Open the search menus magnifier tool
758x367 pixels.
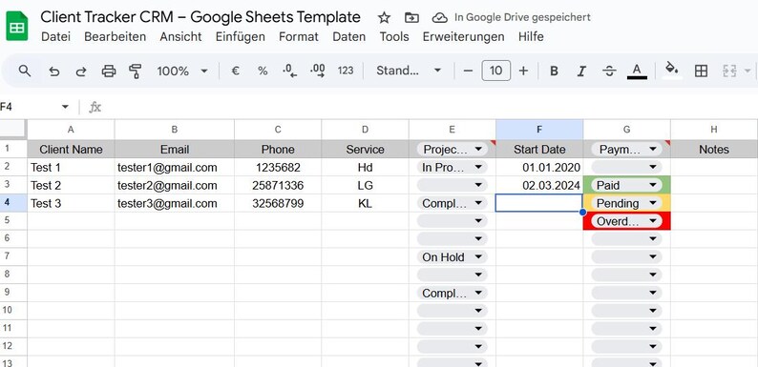point(25,71)
